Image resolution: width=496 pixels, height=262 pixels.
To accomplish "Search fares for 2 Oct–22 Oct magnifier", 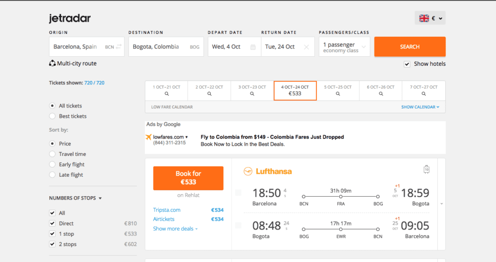I will 209,93.
